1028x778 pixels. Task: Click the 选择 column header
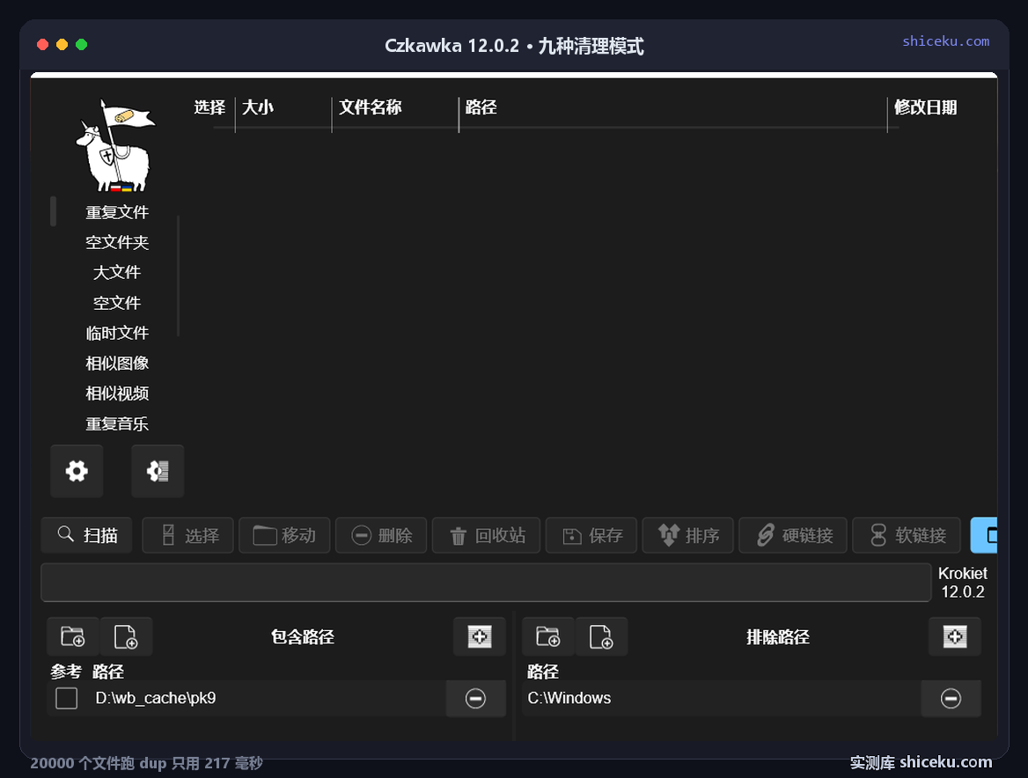(209, 107)
